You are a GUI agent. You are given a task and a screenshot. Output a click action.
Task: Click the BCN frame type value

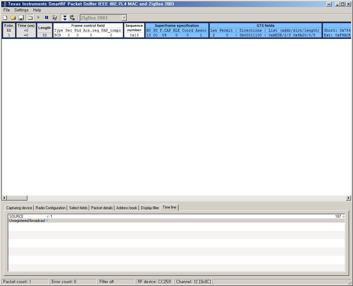[58, 35]
